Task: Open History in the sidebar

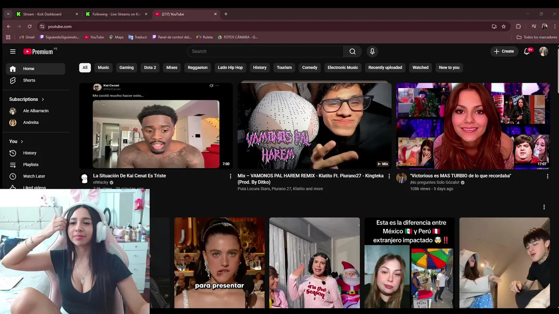Action: pyautogui.click(x=35, y=153)
